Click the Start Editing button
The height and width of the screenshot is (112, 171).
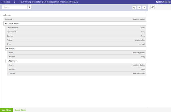coord(7,110)
